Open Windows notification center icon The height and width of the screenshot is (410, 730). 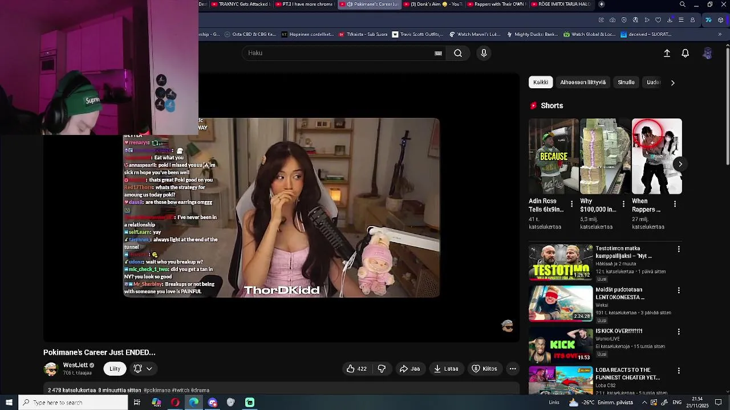tap(718, 403)
